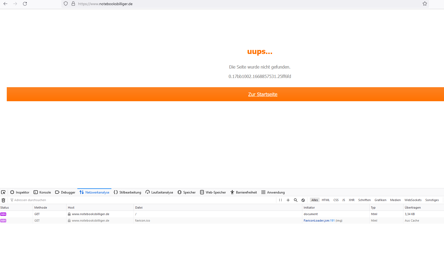Viewport: 444px width, 268px height.
Task: Navigate back with the back arrow
Action: click(6, 4)
